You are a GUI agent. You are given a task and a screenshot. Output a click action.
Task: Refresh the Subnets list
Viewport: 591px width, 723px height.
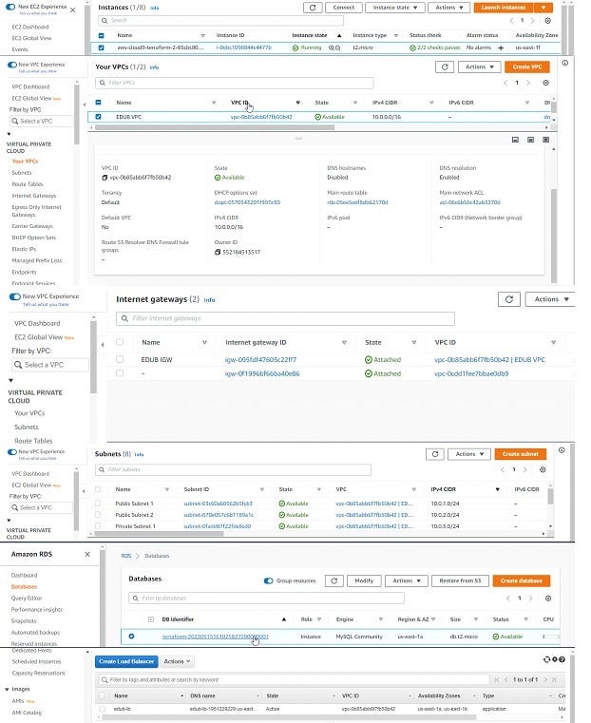[x=435, y=454]
